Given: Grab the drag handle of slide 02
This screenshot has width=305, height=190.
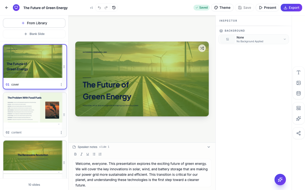Looking at the screenshot, I should (64, 115).
